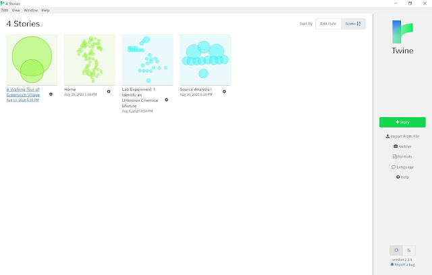Image resolution: width=432 pixels, height=275 pixels.
Task: Open A Walking Tour of Greenwich Village thumbnail
Action: pos(32,60)
